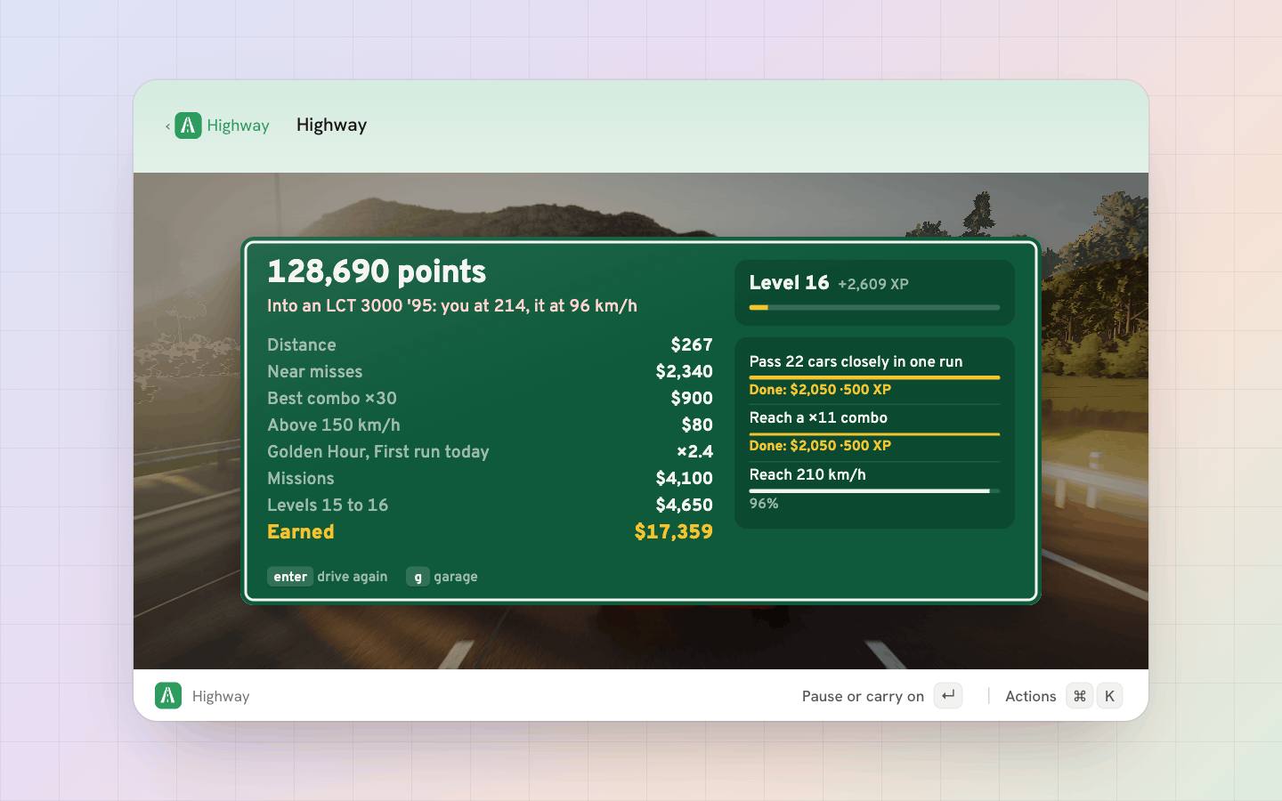Click the $267 distance value
This screenshot has height=801, width=1282.
coord(692,345)
